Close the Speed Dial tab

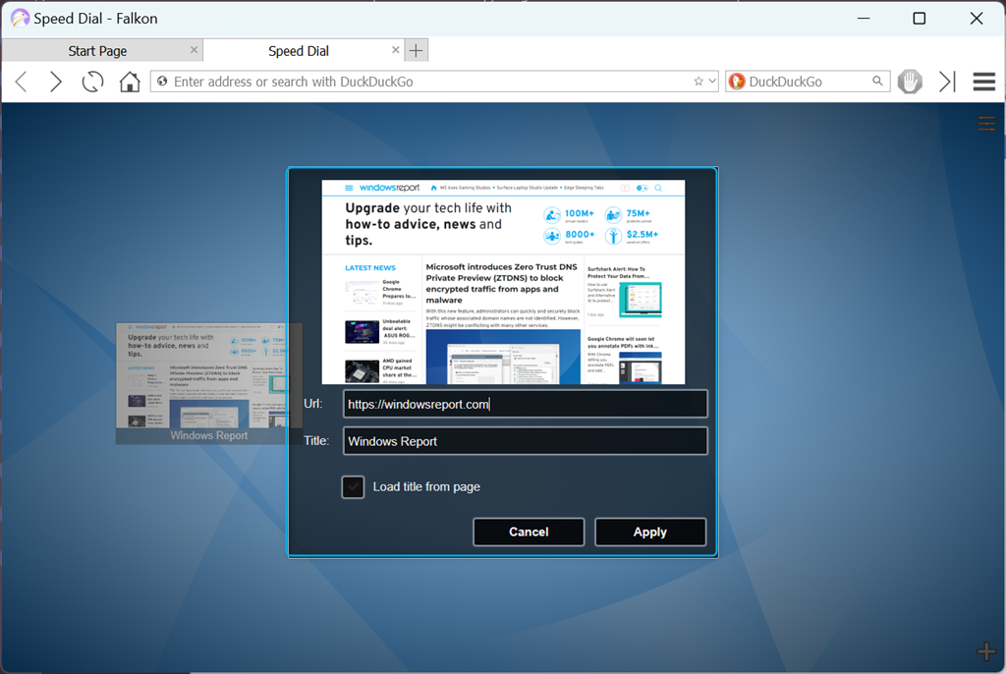(x=395, y=49)
